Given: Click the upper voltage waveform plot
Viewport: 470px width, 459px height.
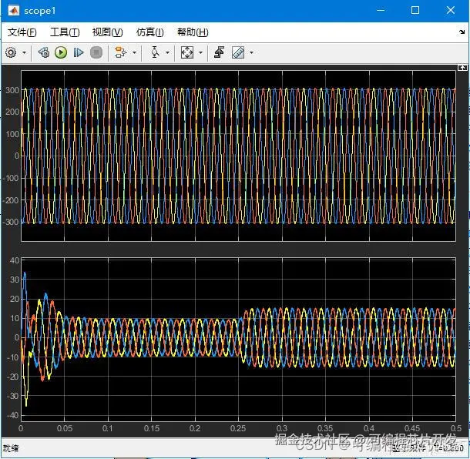Looking at the screenshot, I should tap(239, 156).
